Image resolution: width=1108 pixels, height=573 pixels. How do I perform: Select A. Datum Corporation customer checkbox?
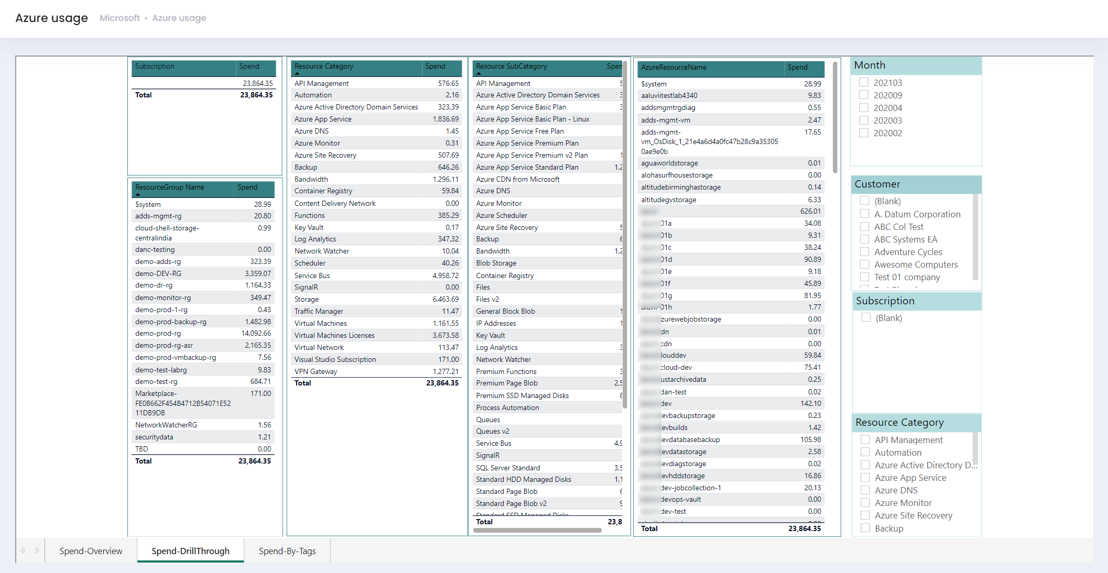(865, 214)
